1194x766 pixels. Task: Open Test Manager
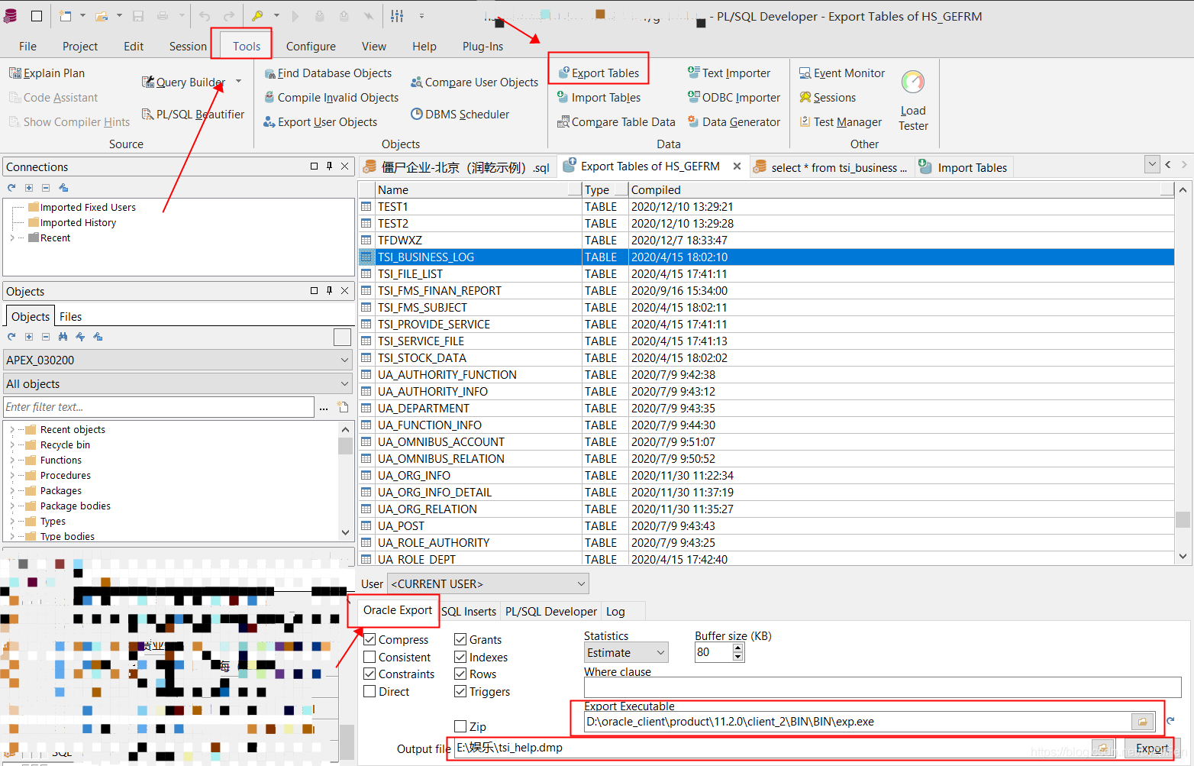(x=841, y=122)
